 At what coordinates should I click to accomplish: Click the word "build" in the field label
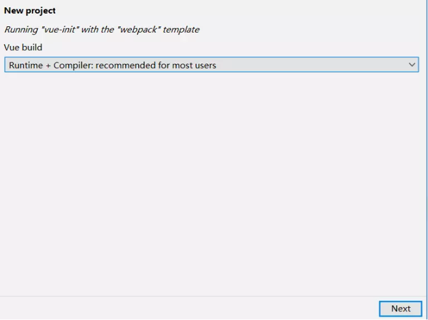point(32,47)
